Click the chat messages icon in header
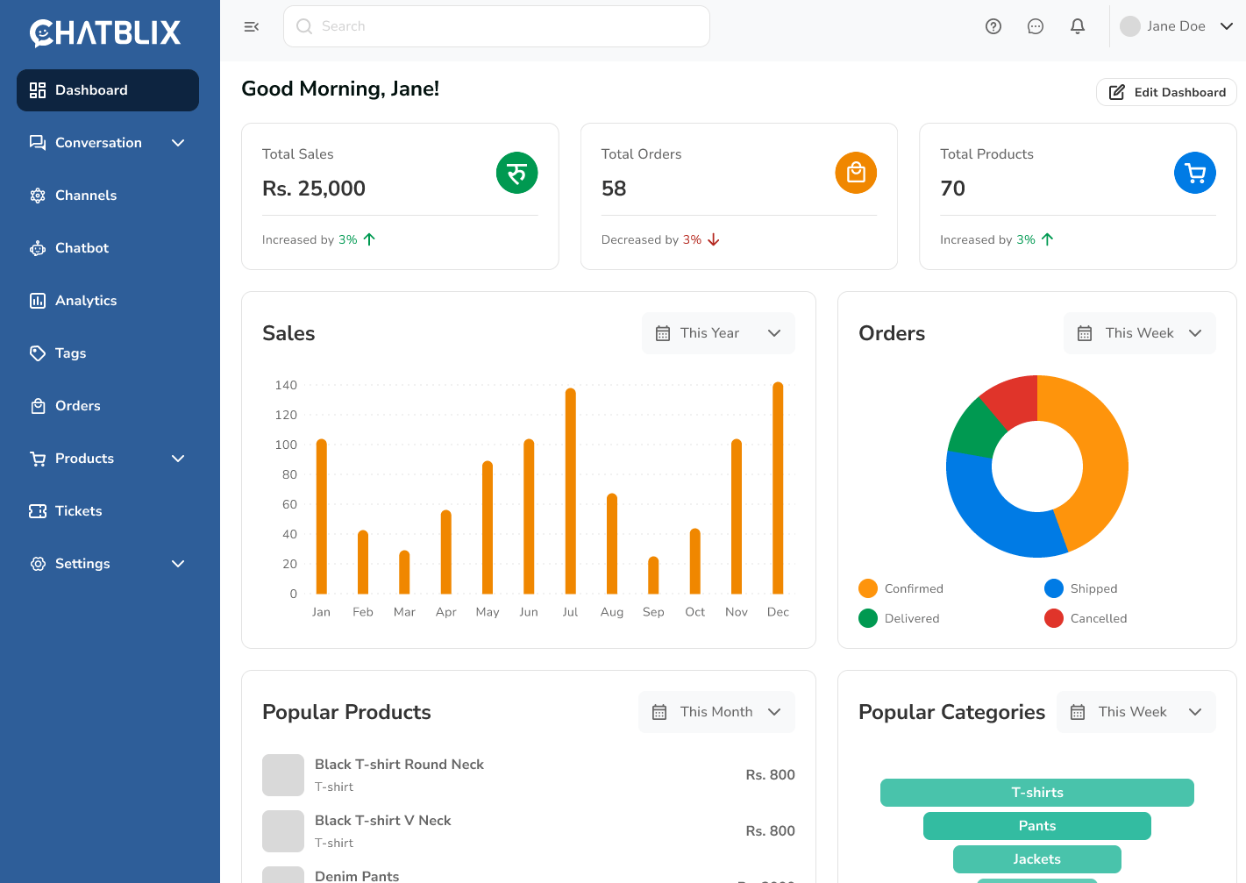 [1036, 26]
